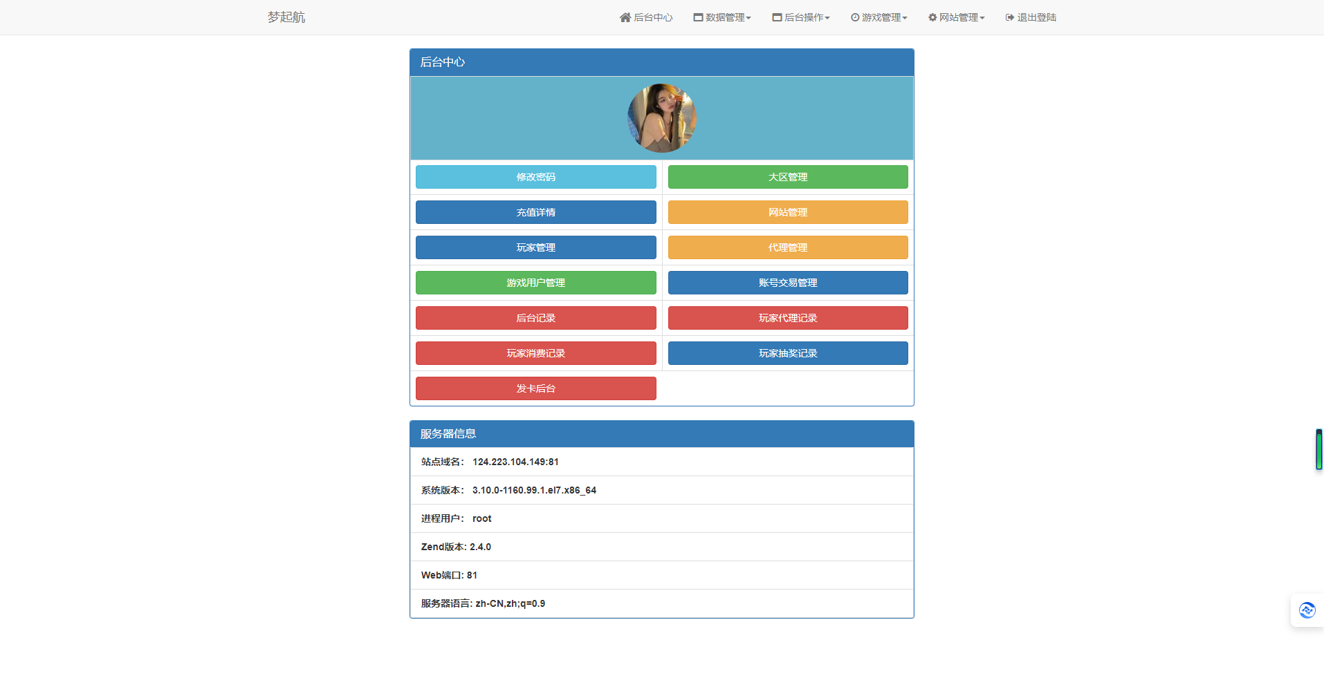
Task: Click the 进程用户: root row
Action: (x=662, y=518)
